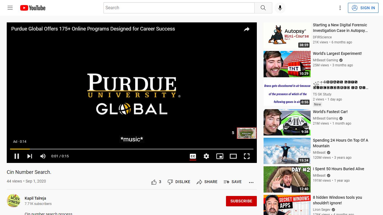Open the three-dot settings menu in header
Viewport: 383px width, 215px height.
tap(340, 8)
